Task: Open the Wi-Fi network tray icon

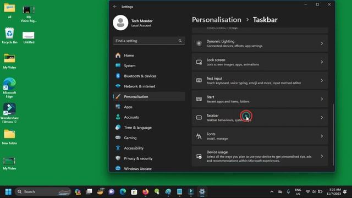Action: coord(308,192)
